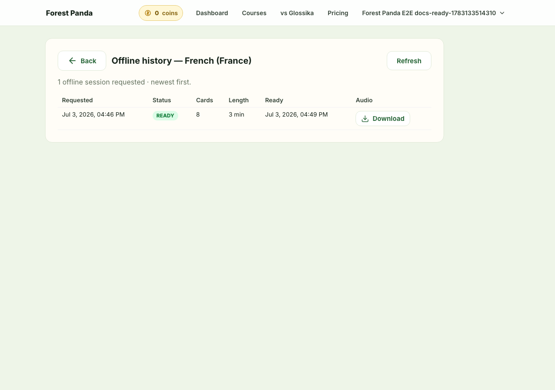Image resolution: width=555 pixels, height=390 pixels.
Task: Click the Refresh button
Action: click(409, 61)
